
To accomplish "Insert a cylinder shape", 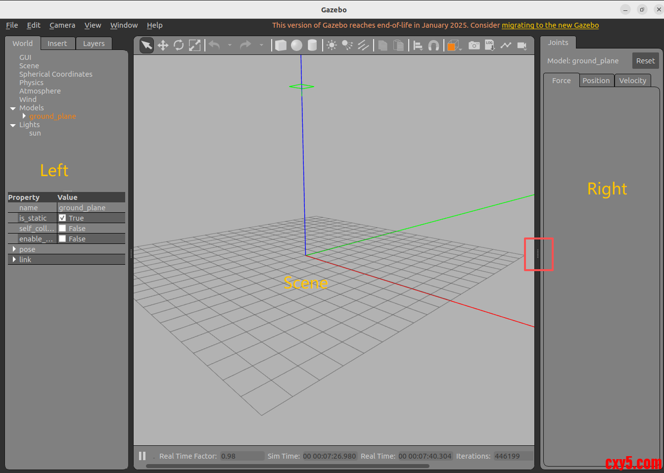I will tap(312, 46).
